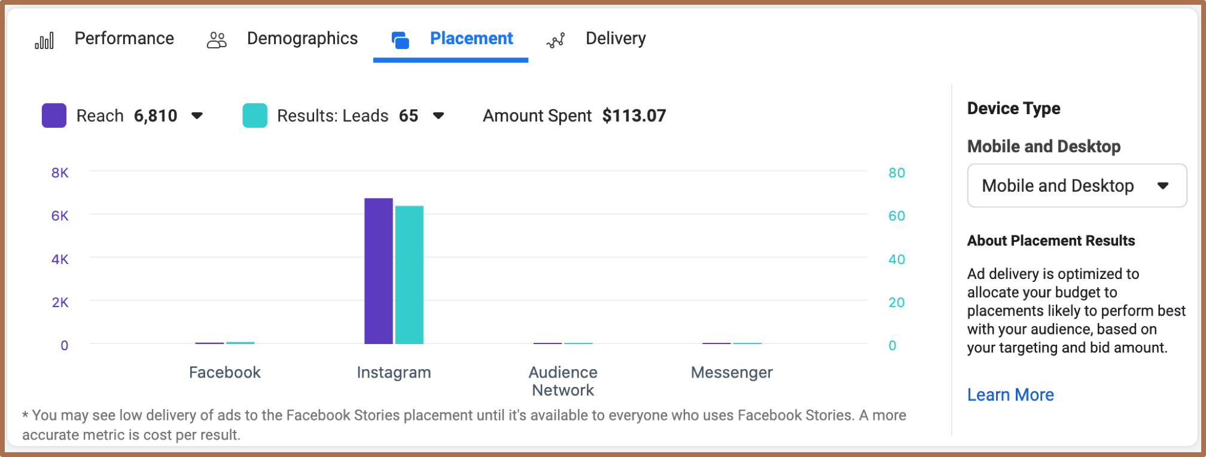
Task: Click the Performance bar chart icon
Action: [44, 40]
